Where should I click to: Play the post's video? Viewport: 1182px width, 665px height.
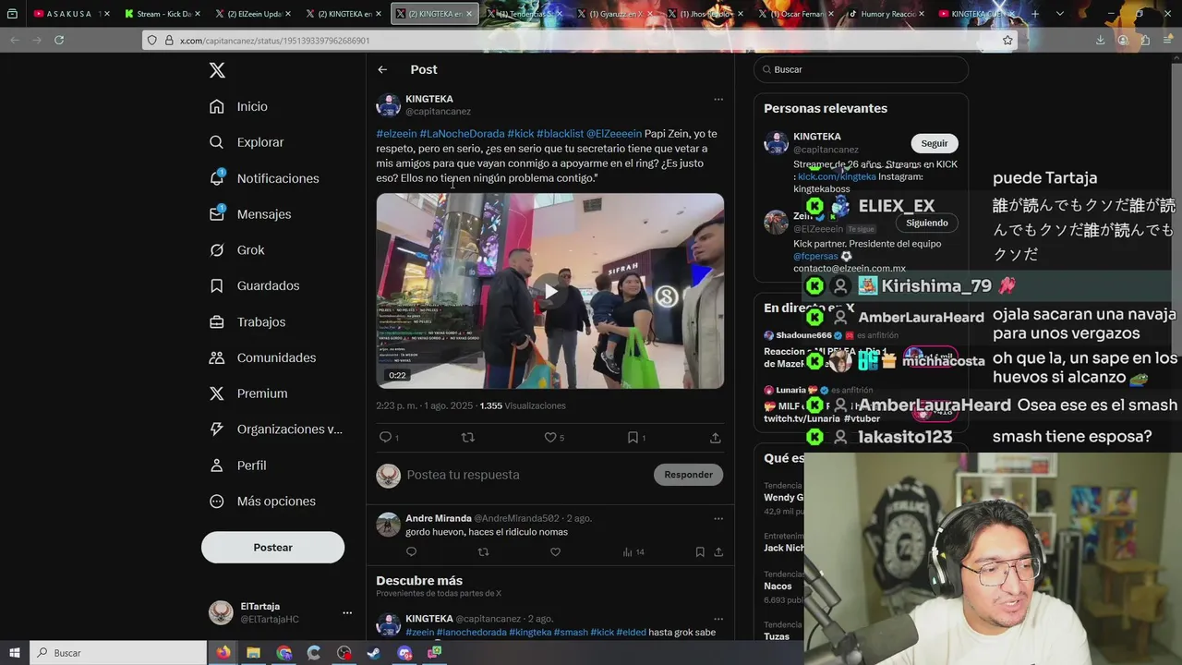pyautogui.click(x=550, y=291)
